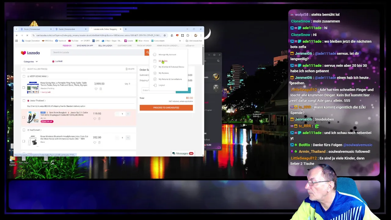Open the SELL ON LAZADA link
This screenshot has height=220, width=391.
tap(105, 46)
